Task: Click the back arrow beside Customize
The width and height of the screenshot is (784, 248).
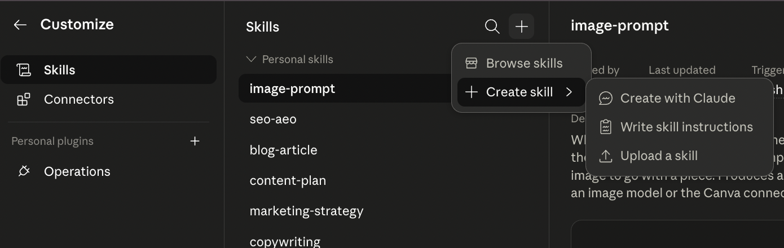Action: [x=20, y=25]
